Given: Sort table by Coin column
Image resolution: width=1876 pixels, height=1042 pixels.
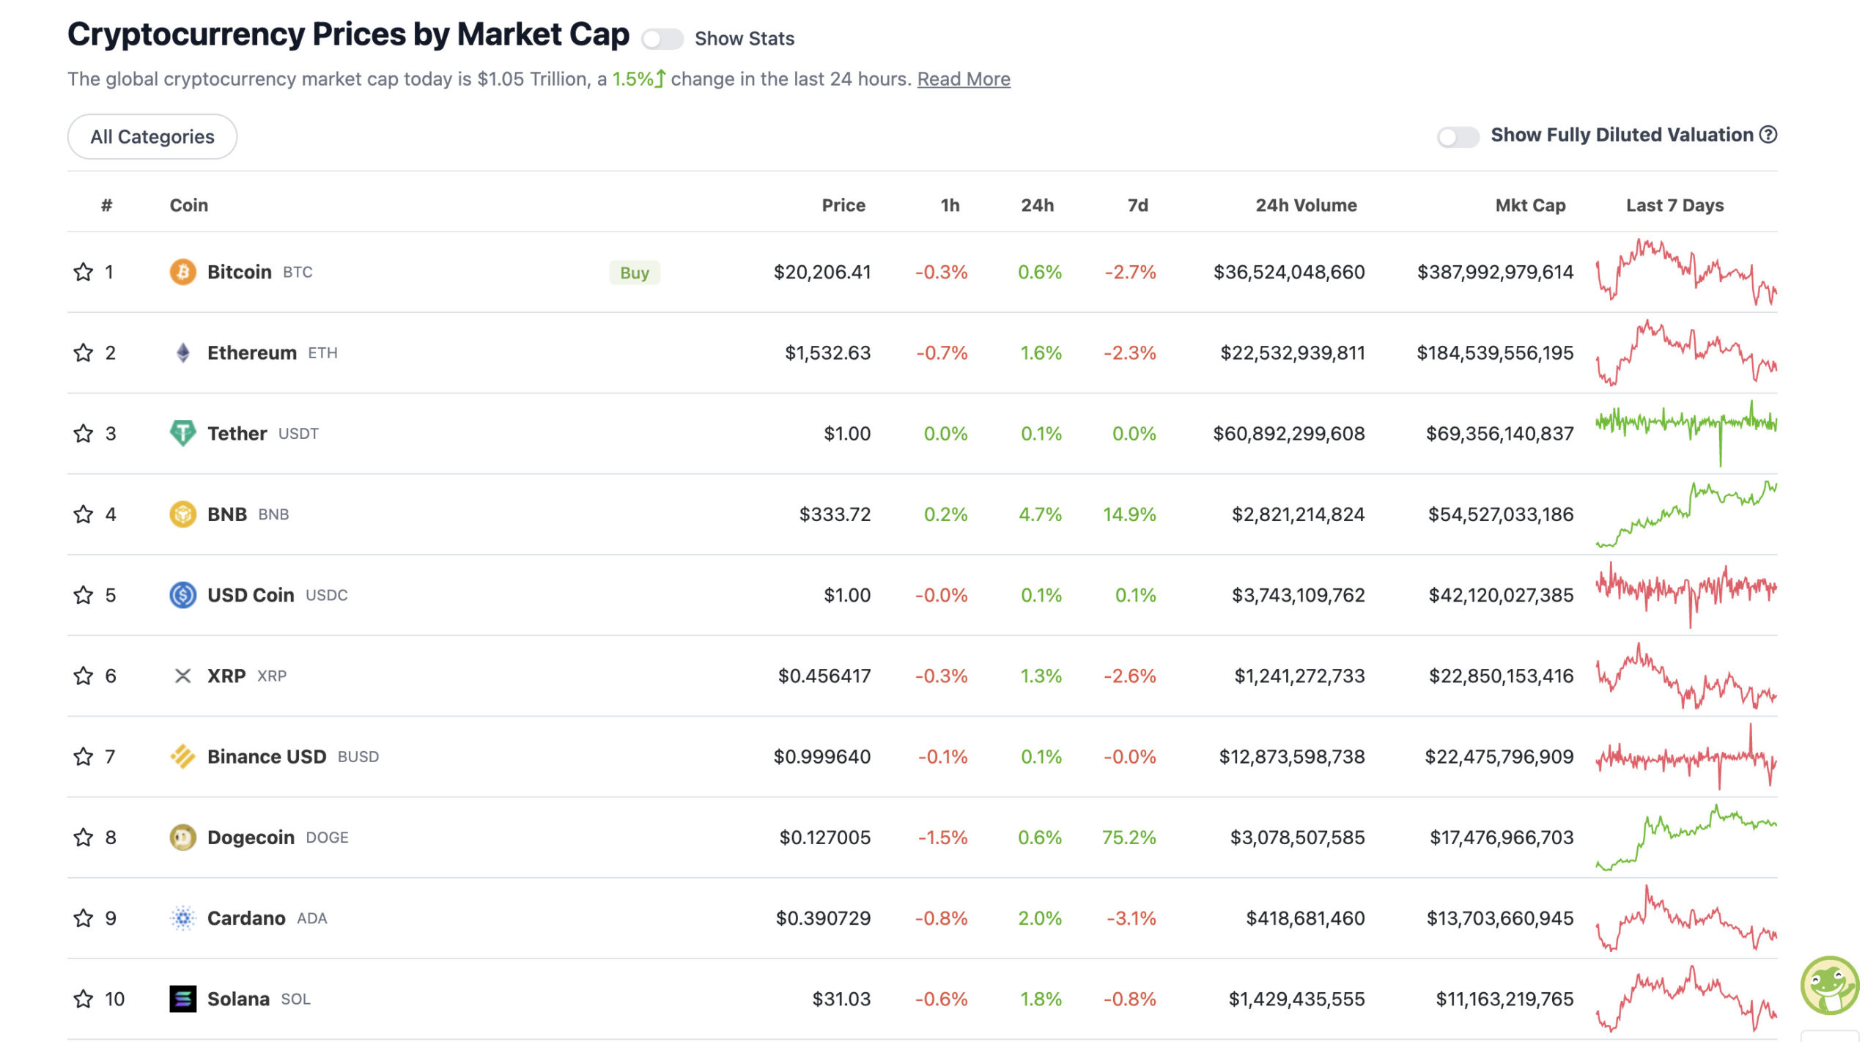Looking at the screenshot, I should click(x=189, y=205).
